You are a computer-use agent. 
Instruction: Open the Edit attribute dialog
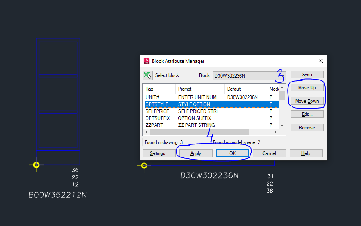[307, 114]
